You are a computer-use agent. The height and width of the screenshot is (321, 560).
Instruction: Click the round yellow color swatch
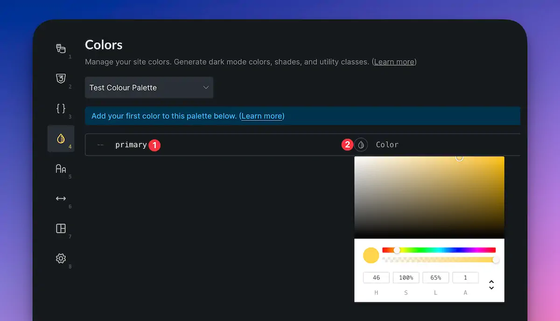pos(371,255)
